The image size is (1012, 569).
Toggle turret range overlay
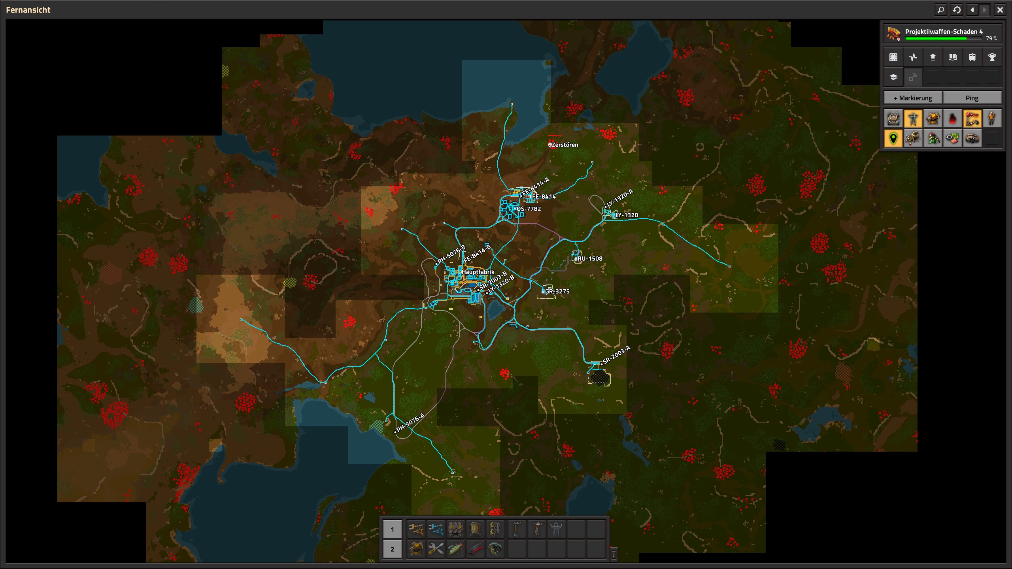click(933, 119)
